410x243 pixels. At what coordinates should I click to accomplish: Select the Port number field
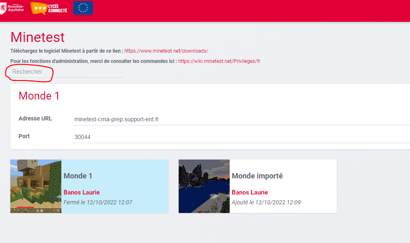point(239,137)
